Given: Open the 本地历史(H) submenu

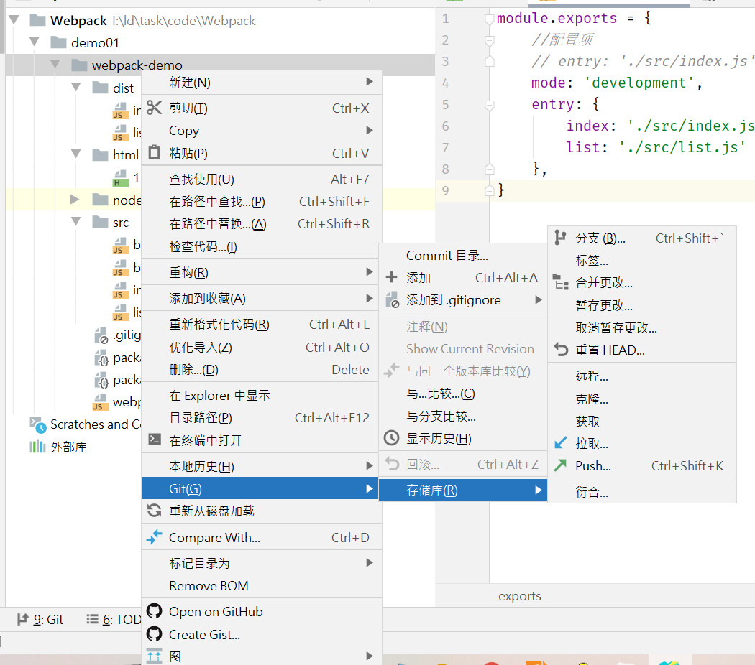Looking at the screenshot, I should pyautogui.click(x=262, y=466).
